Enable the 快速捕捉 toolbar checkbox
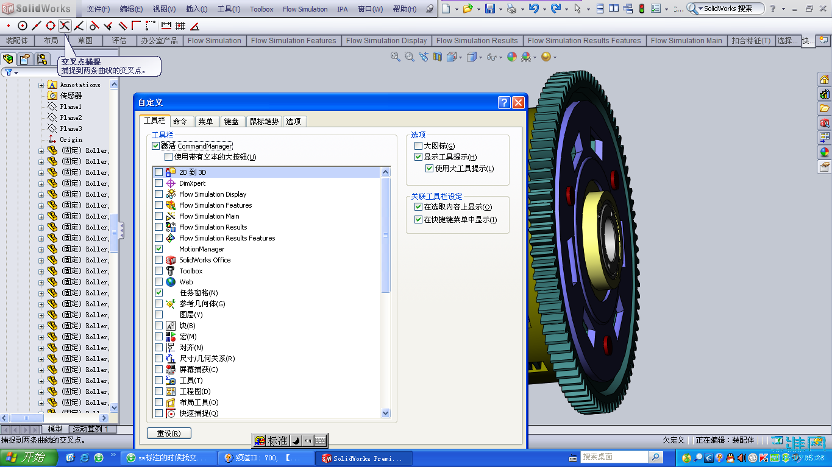 click(159, 413)
